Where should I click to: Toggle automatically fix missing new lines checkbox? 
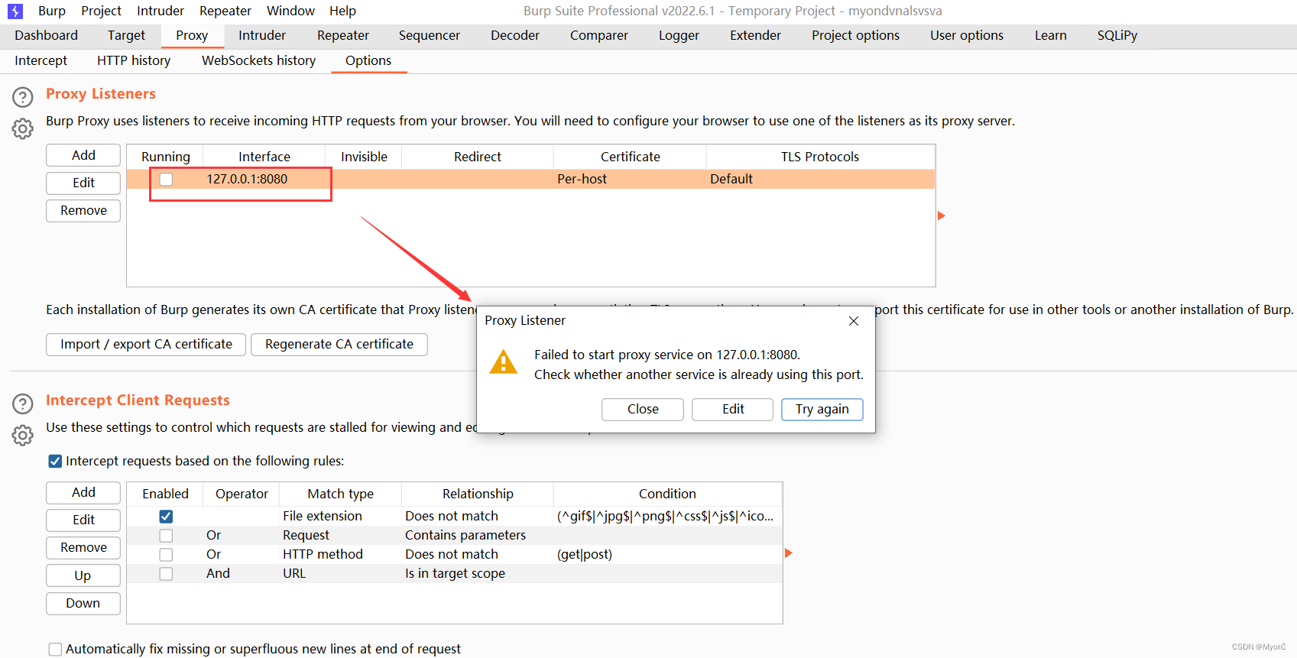click(55, 649)
